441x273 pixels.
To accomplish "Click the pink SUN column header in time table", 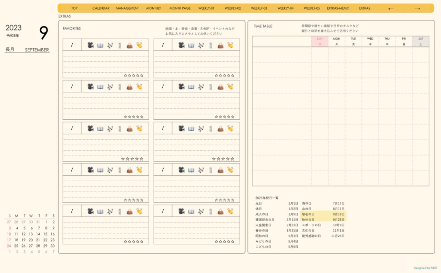I will coord(320,41).
